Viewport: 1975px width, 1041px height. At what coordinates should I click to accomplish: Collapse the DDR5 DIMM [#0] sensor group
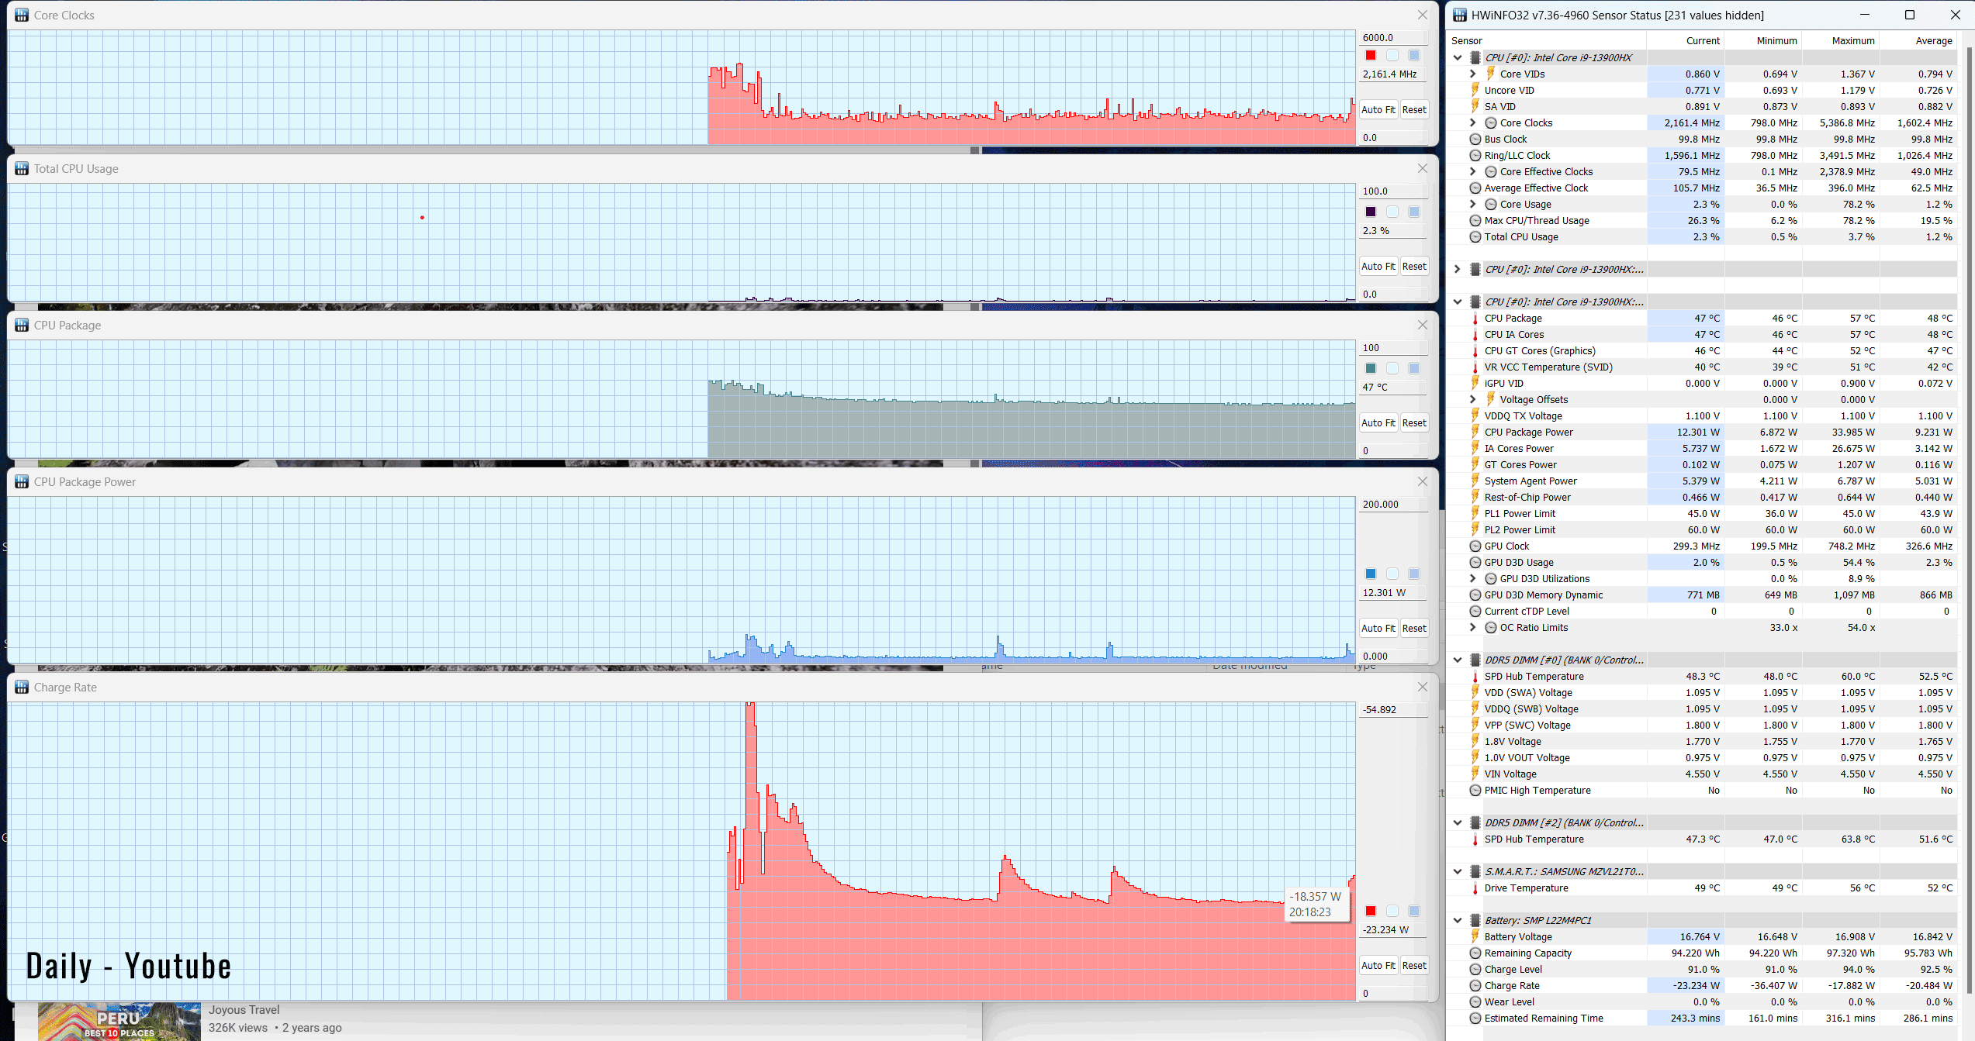(1458, 660)
